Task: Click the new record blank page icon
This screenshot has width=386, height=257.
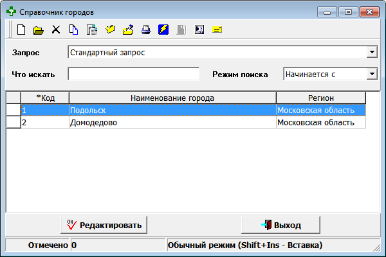Action: click(21, 30)
